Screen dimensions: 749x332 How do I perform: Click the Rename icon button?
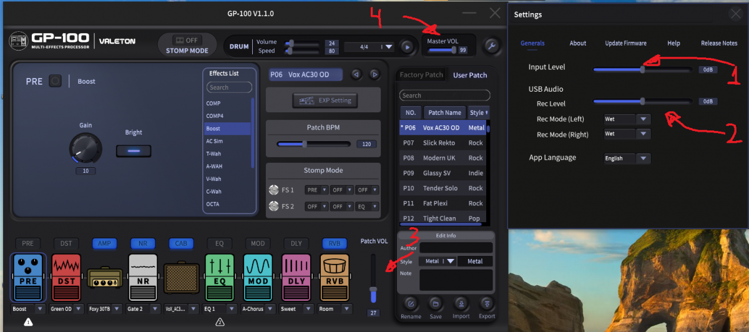pyautogui.click(x=411, y=304)
